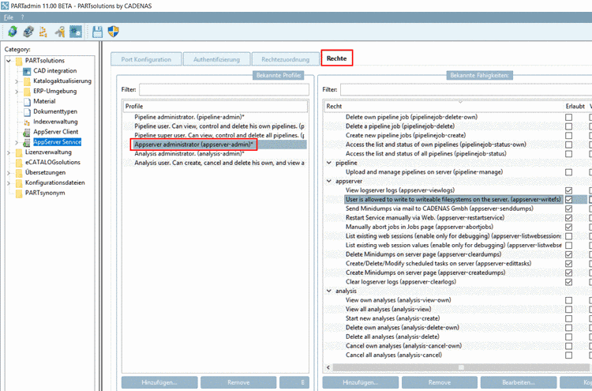The image size is (592, 391).
Task: Enable Upload and manage pipelines checkbox
Action: [x=568, y=172]
